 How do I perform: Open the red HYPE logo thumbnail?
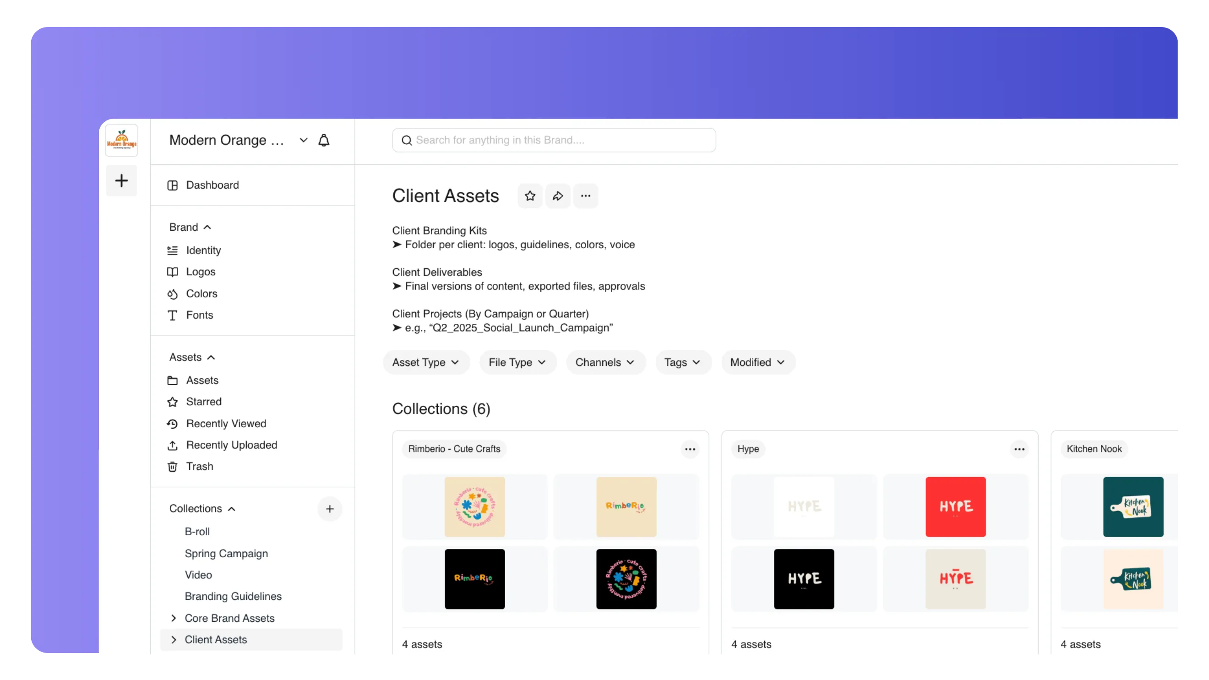coord(955,507)
